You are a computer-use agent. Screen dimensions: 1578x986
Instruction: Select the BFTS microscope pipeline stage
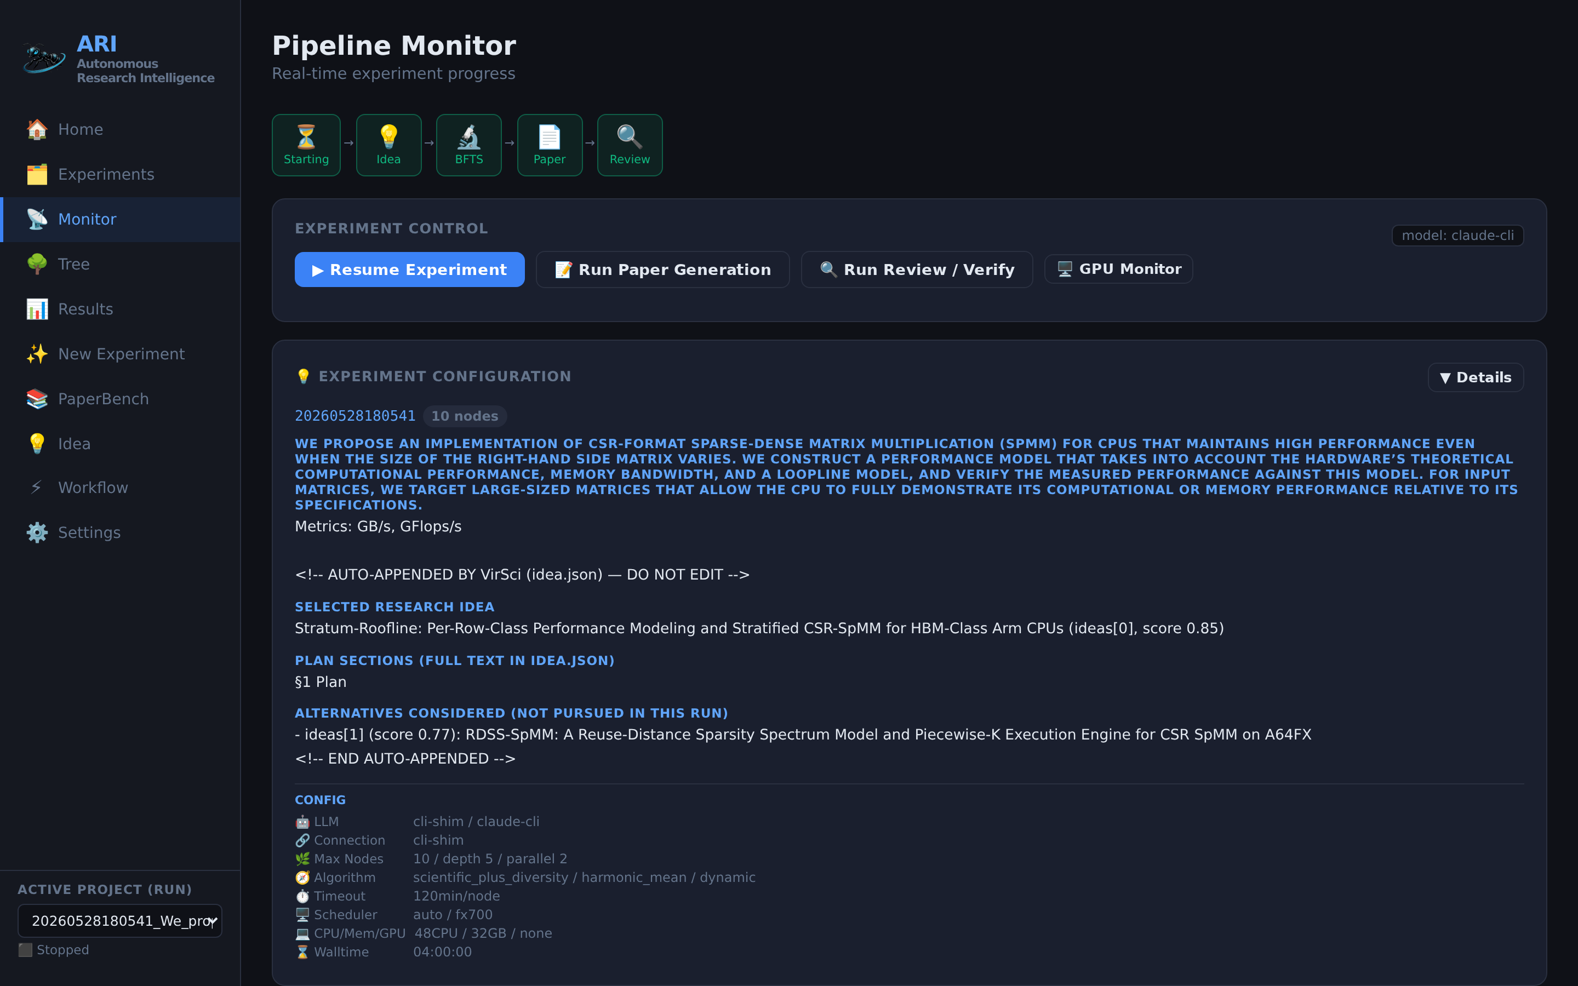coord(469,145)
